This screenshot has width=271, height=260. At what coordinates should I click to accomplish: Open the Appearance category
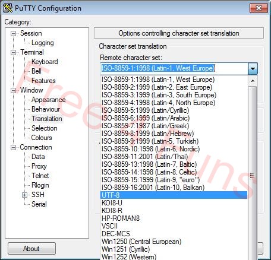click(x=49, y=100)
